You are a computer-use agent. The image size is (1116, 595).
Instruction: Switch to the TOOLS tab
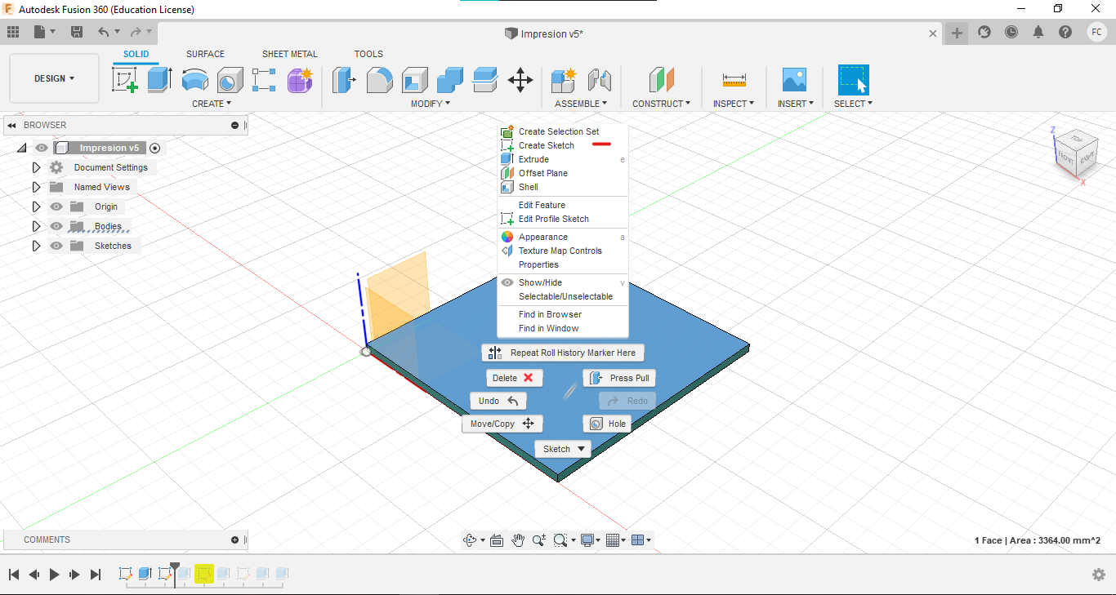point(368,54)
